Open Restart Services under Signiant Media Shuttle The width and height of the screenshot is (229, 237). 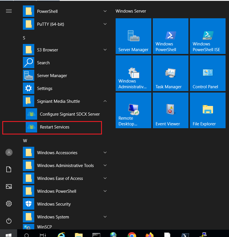pyautogui.click(x=54, y=127)
